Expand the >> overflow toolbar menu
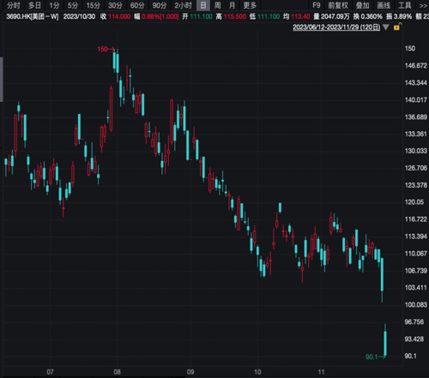The width and height of the screenshot is (429, 378). (x=423, y=5)
